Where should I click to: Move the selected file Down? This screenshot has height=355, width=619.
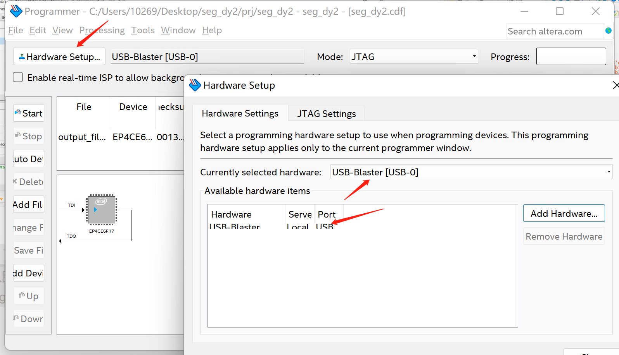(29, 319)
